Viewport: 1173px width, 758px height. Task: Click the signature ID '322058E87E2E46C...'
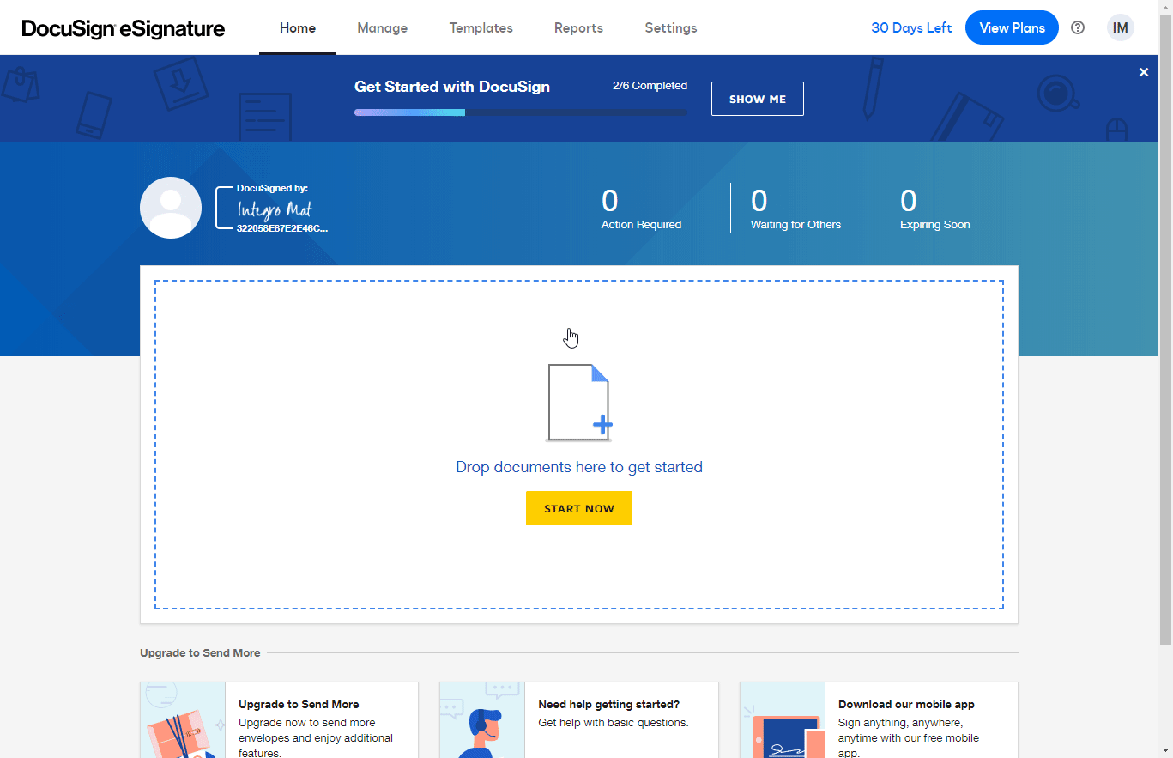[282, 229]
